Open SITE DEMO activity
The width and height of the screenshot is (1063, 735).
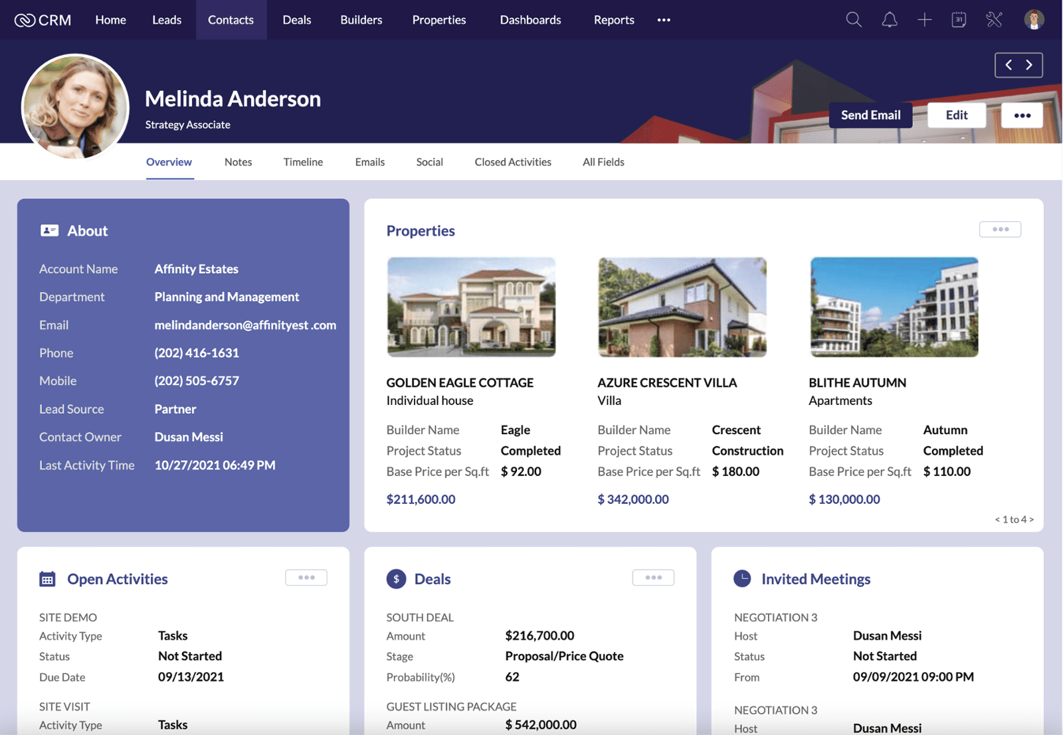pos(68,617)
